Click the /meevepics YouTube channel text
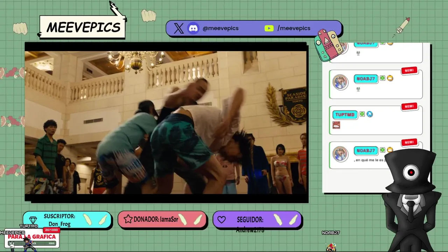This screenshot has height=252, width=448. tap(294, 28)
